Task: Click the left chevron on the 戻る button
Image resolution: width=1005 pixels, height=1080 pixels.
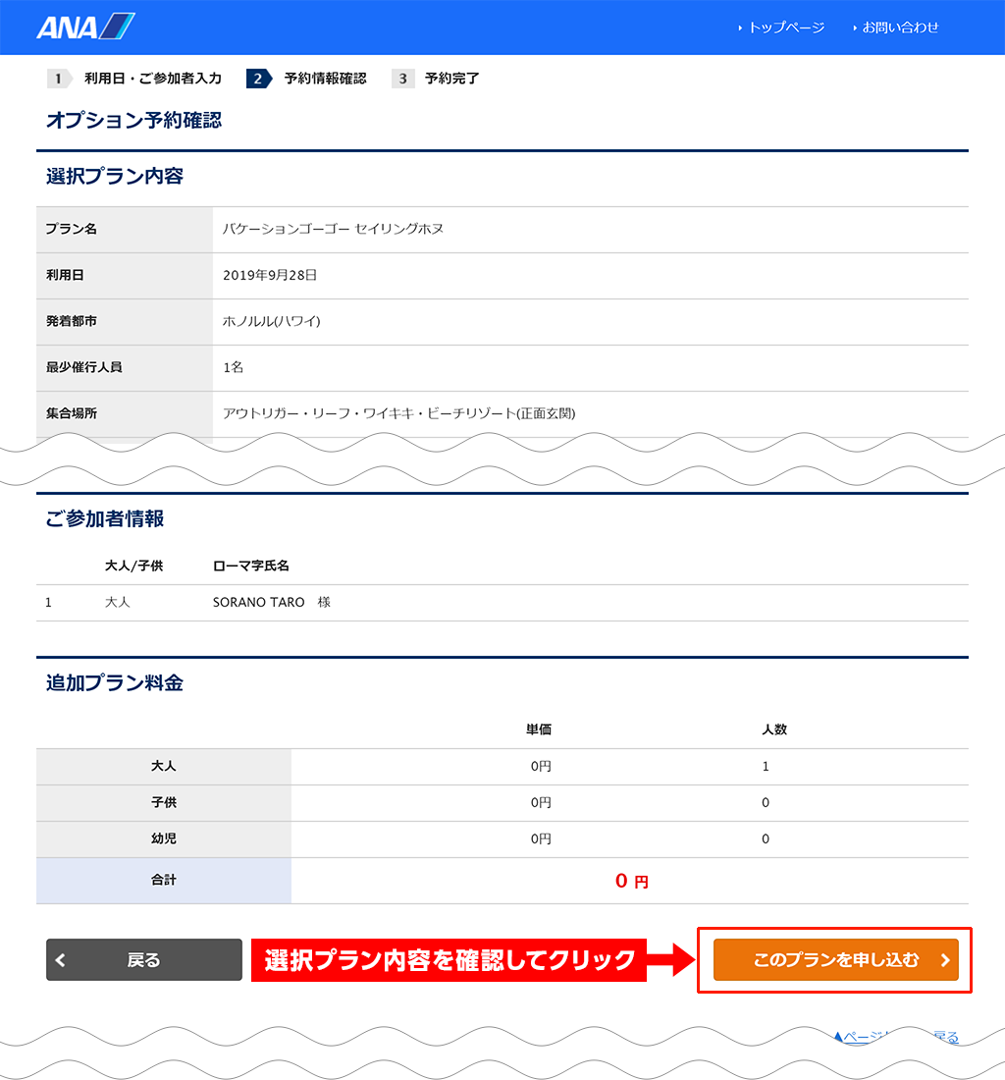Action: click(61, 960)
